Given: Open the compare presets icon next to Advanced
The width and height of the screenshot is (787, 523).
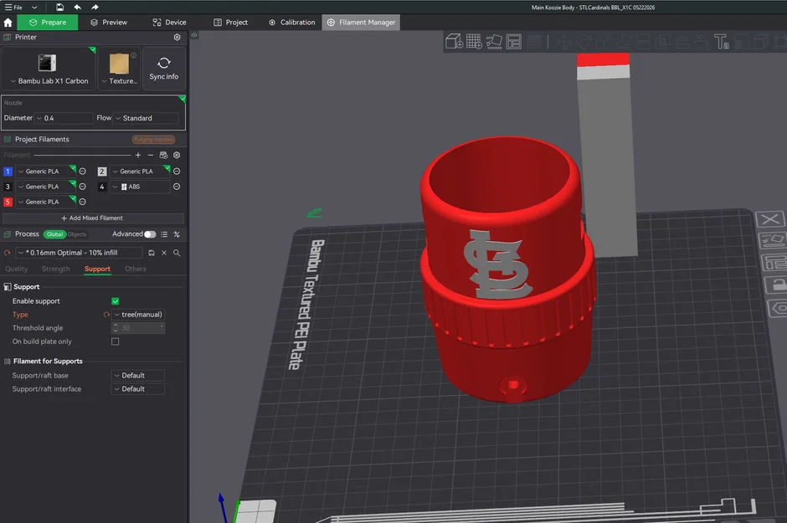Looking at the screenshot, I should coord(177,234).
